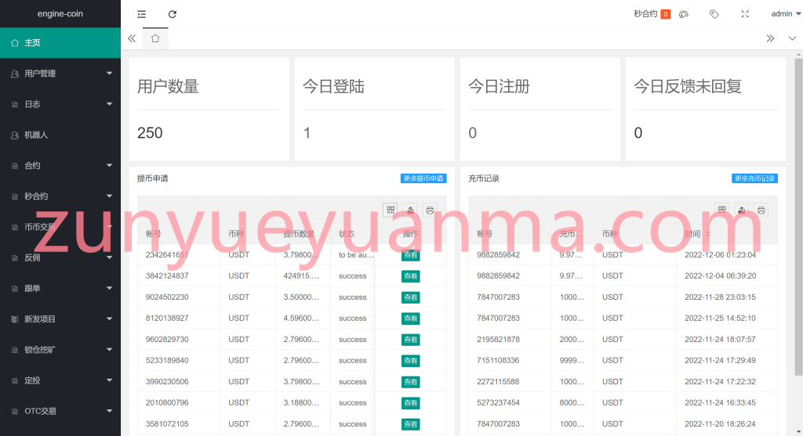Export the 提币申请 table data
This screenshot has width=803, height=436.
410,210
